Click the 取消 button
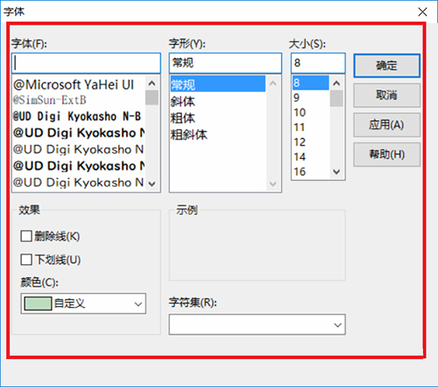The height and width of the screenshot is (387, 438). [386, 96]
